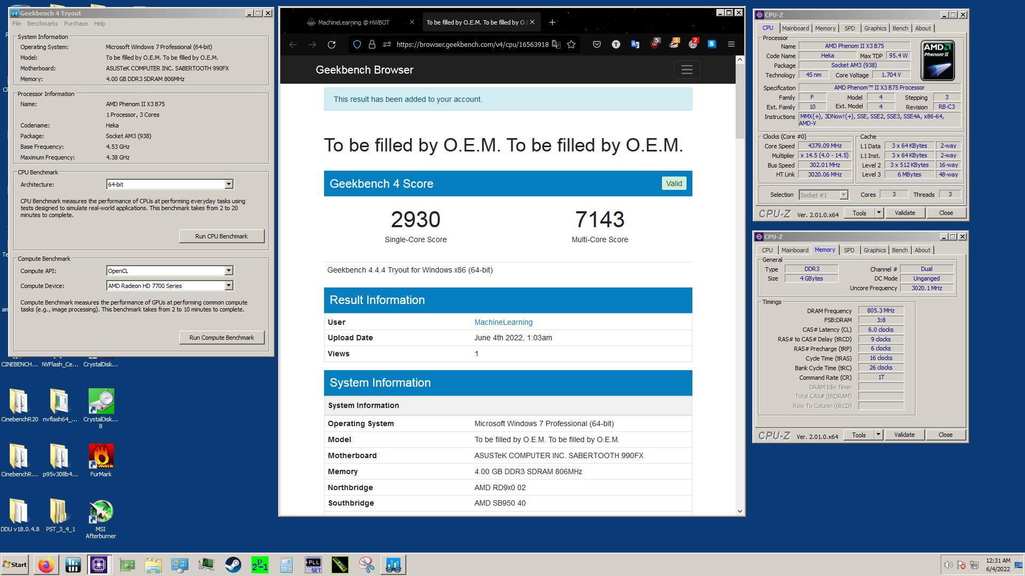
Task: Click the clock in the system tray
Action: click(x=998, y=565)
